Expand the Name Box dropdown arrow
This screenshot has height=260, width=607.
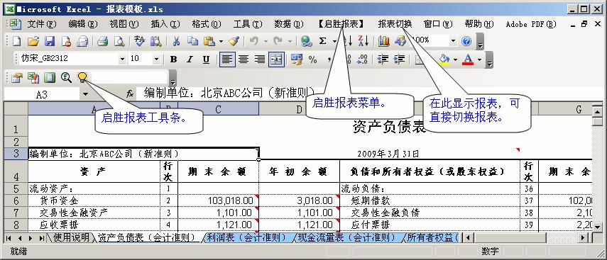point(85,94)
